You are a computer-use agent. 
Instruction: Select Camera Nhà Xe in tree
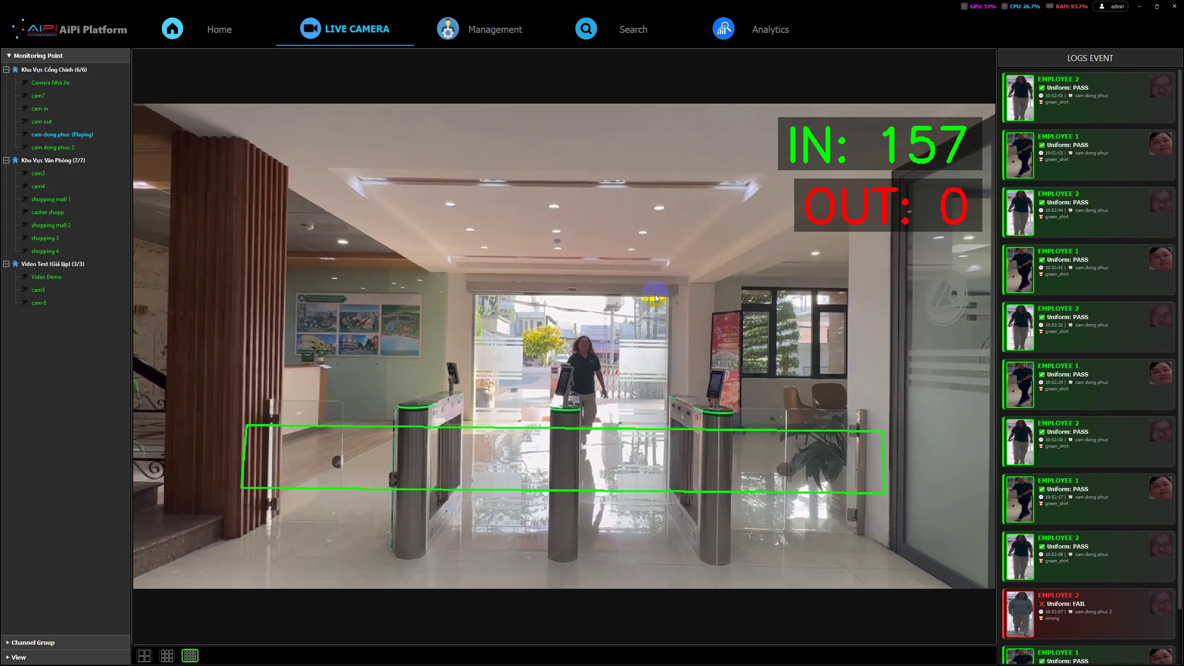[50, 83]
